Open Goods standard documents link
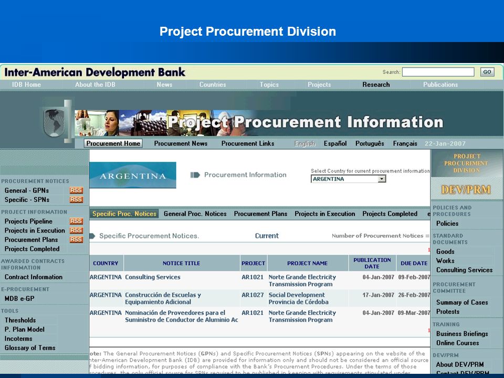 tap(445, 251)
